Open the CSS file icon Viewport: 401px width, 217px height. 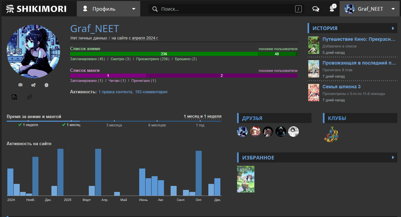click(x=14, y=97)
